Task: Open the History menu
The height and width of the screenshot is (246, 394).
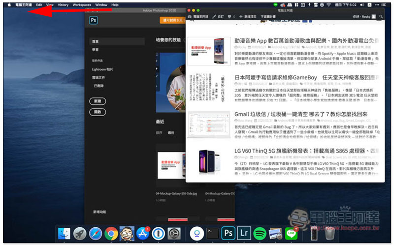Action: (63, 5)
